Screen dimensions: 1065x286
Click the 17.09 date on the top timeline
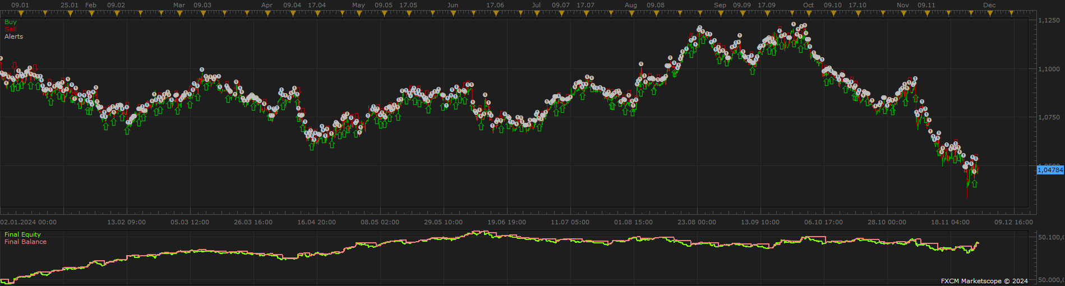tap(767, 5)
